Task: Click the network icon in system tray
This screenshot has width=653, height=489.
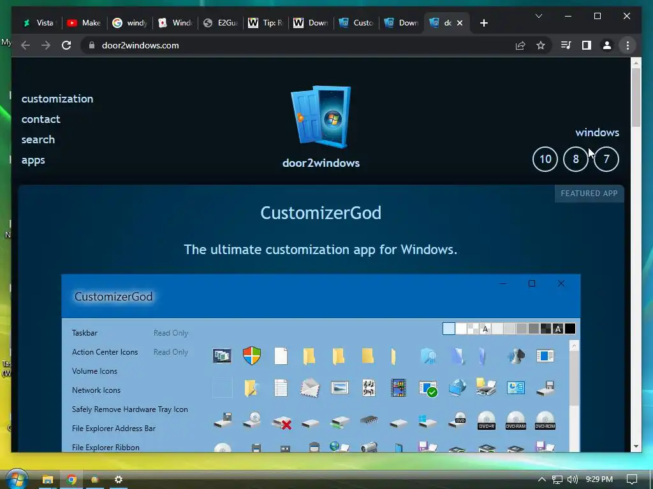Action: tap(557, 479)
